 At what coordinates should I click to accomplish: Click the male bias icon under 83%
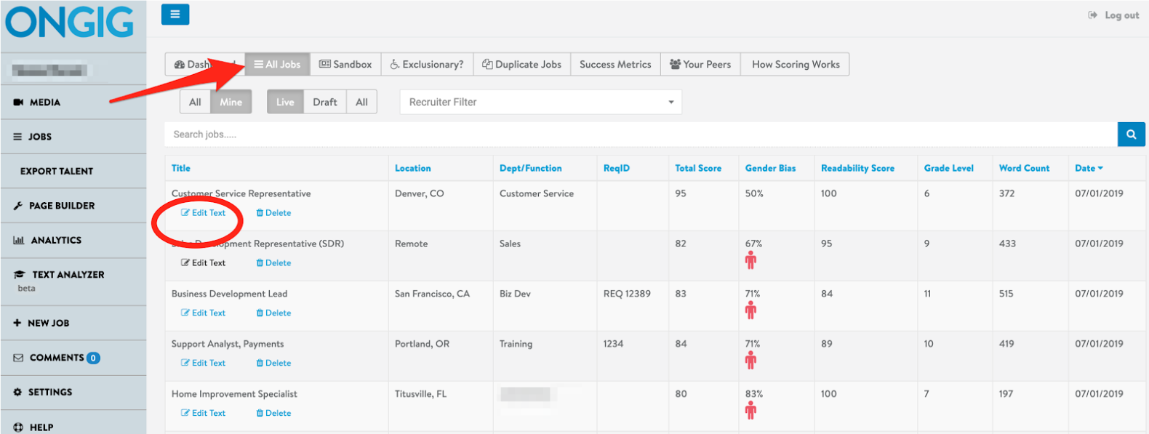point(750,411)
